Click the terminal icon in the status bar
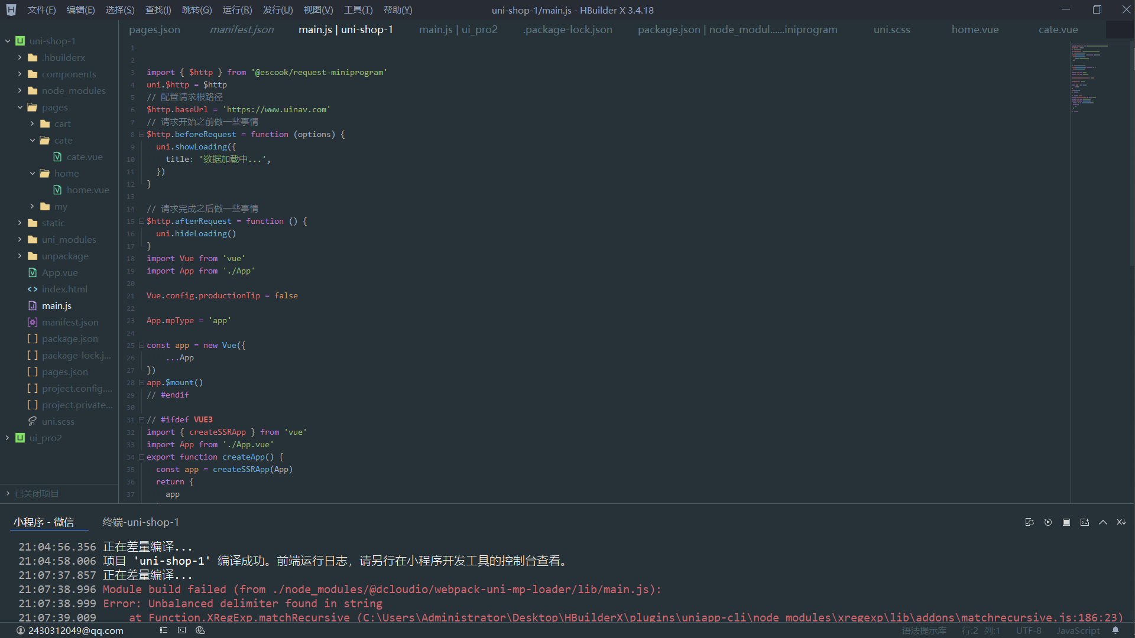This screenshot has height=638, width=1135. [181, 630]
